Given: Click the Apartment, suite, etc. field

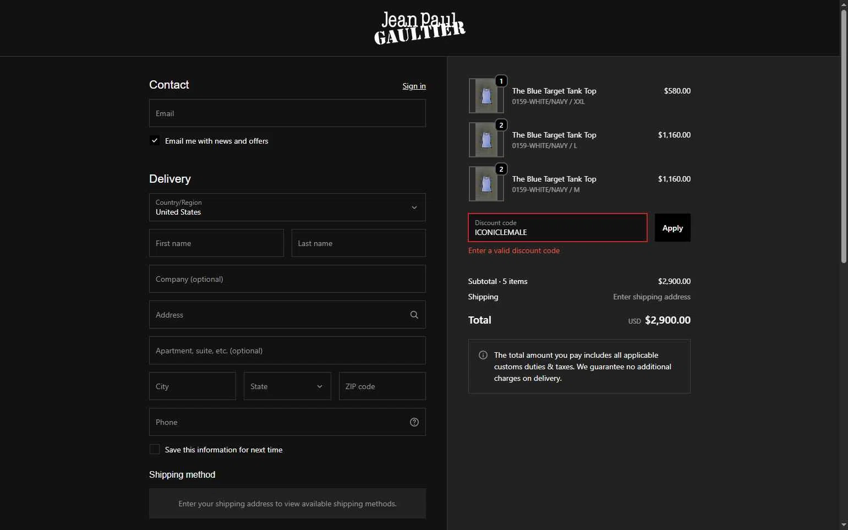Looking at the screenshot, I should (x=287, y=351).
